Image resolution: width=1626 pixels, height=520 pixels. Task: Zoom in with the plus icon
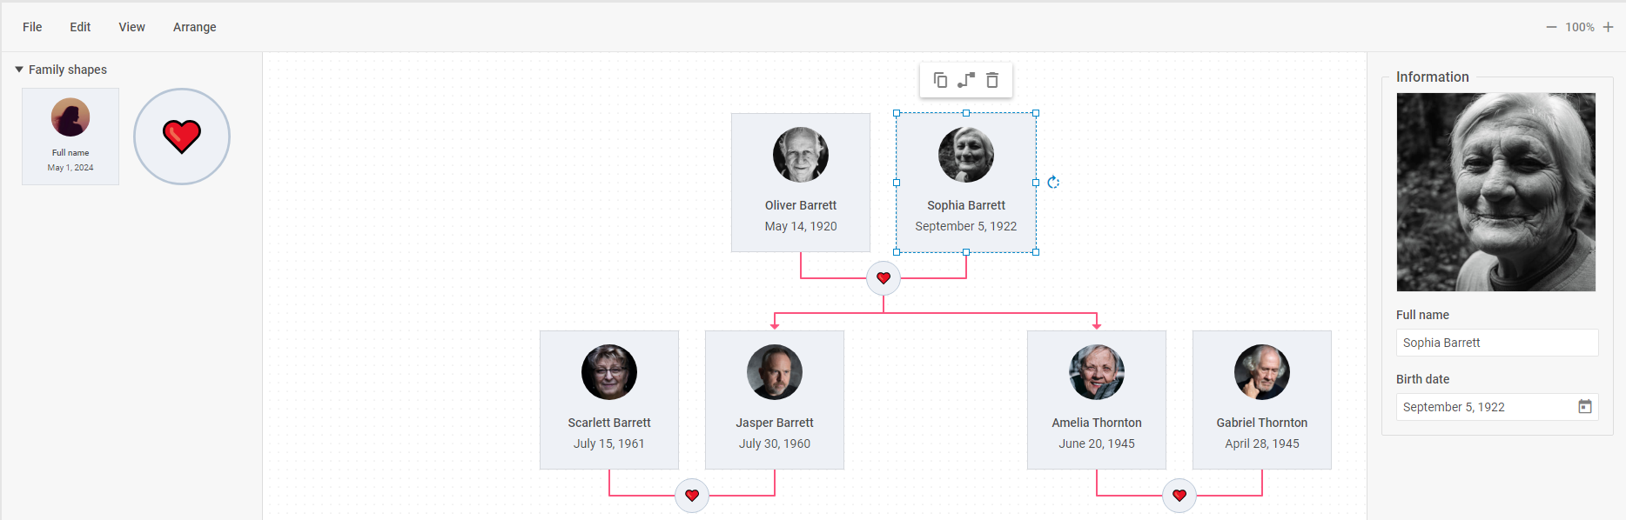click(x=1608, y=27)
